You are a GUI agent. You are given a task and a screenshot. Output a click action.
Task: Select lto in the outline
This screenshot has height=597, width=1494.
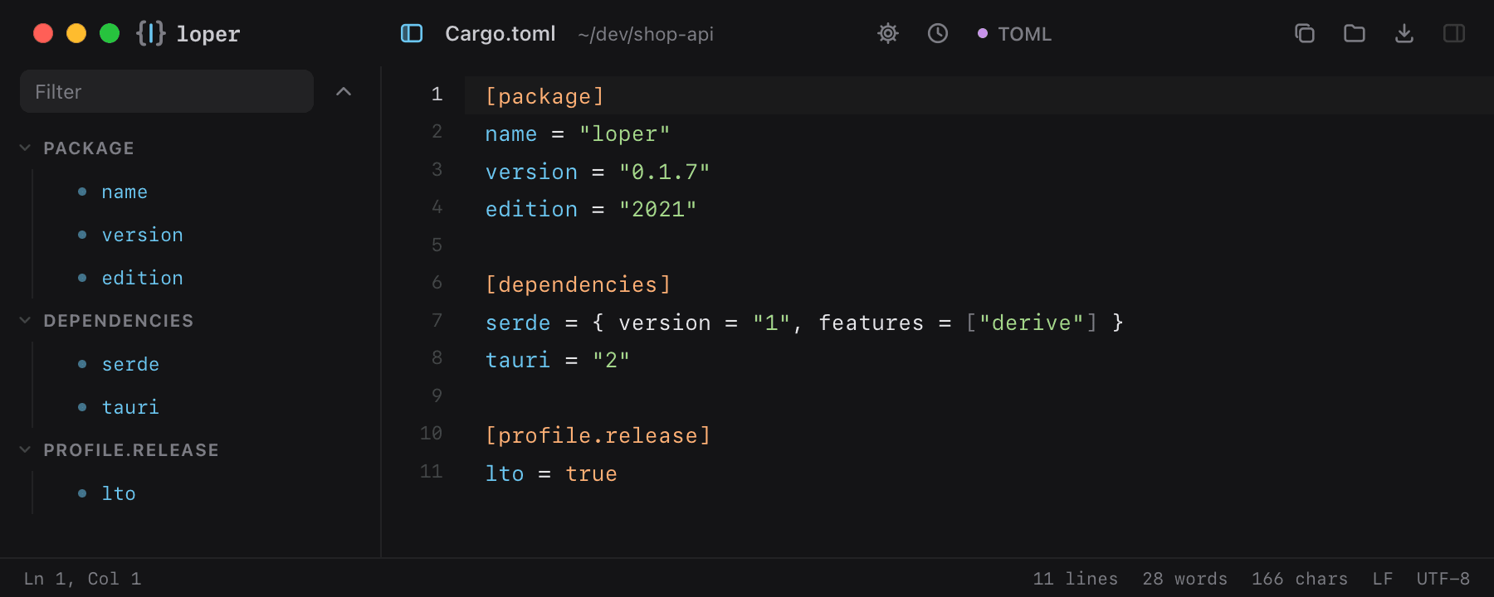(x=119, y=493)
